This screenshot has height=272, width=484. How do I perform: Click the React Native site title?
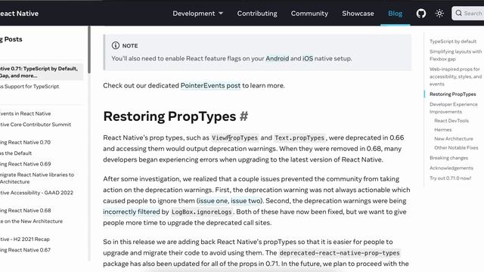click(19, 14)
